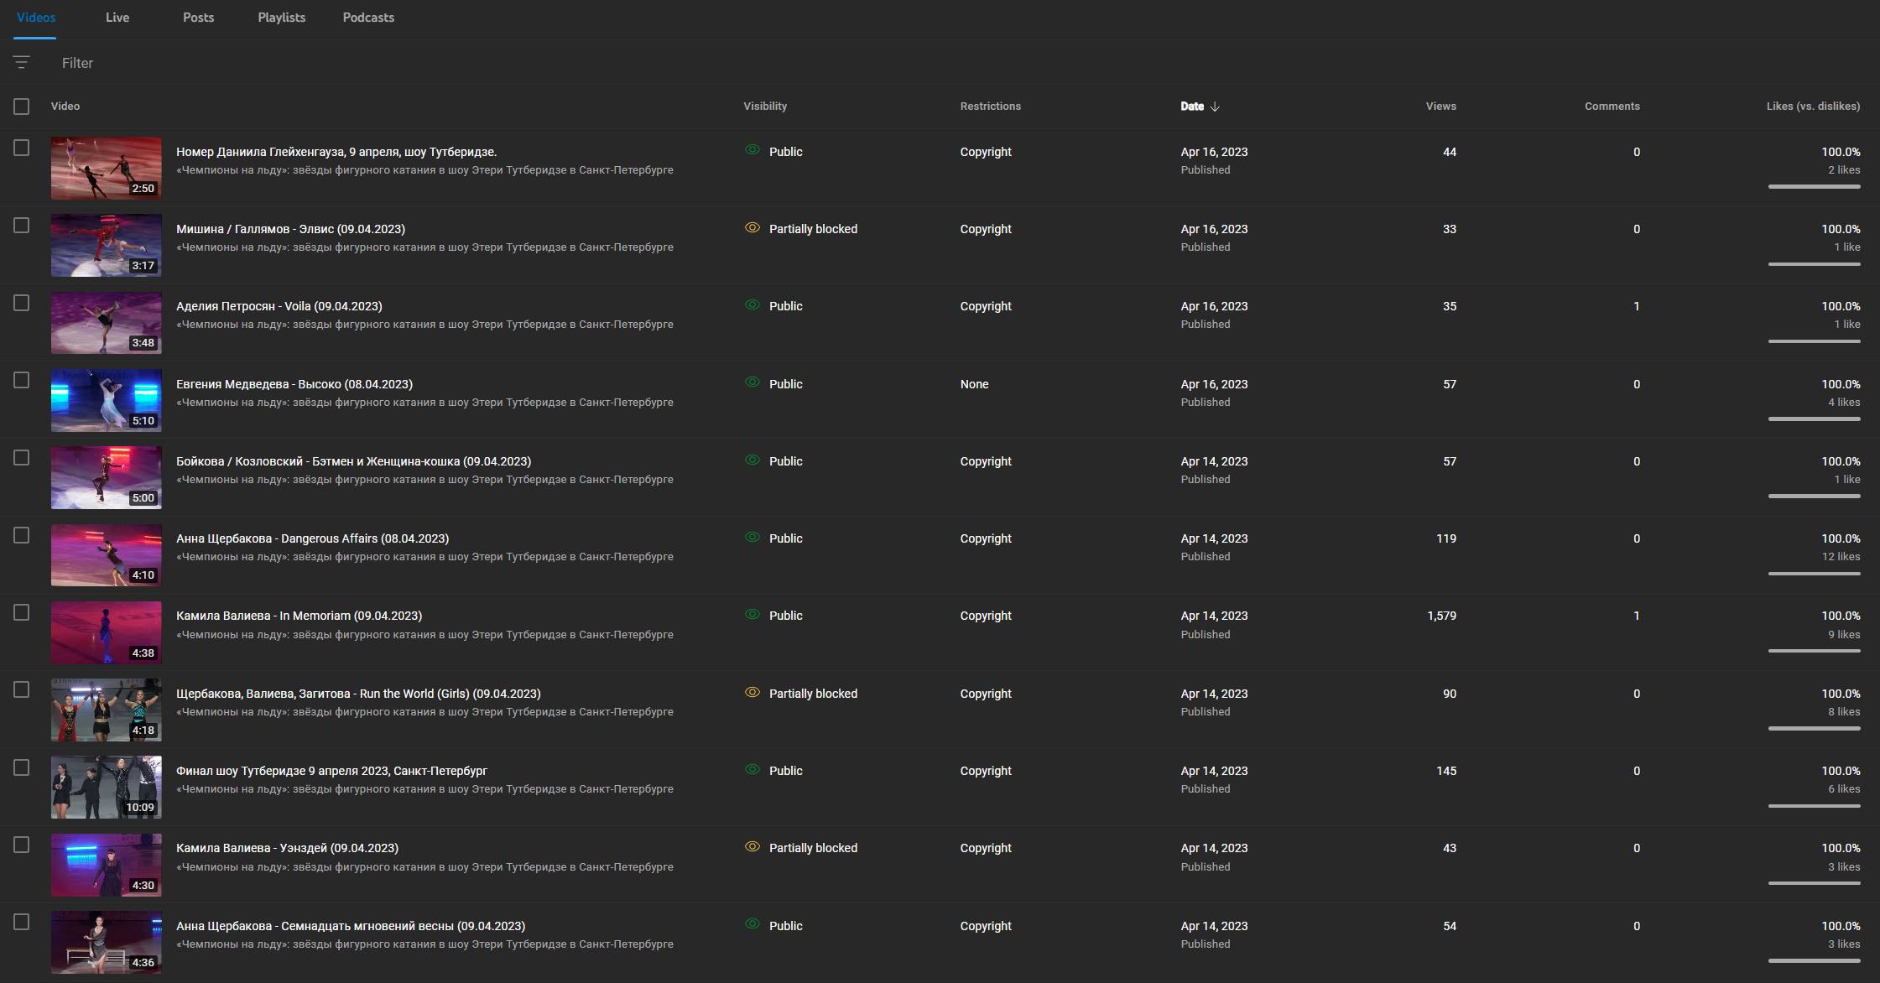Click the eye icon for Финал шоу Тутберидзе video
Screen dimensions: 1880x983
(753, 770)
